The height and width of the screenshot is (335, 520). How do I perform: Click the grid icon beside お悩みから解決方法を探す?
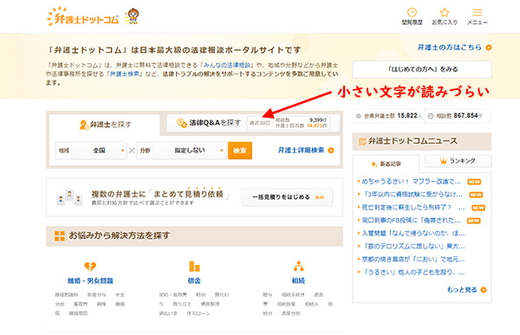[x=60, y=236]
